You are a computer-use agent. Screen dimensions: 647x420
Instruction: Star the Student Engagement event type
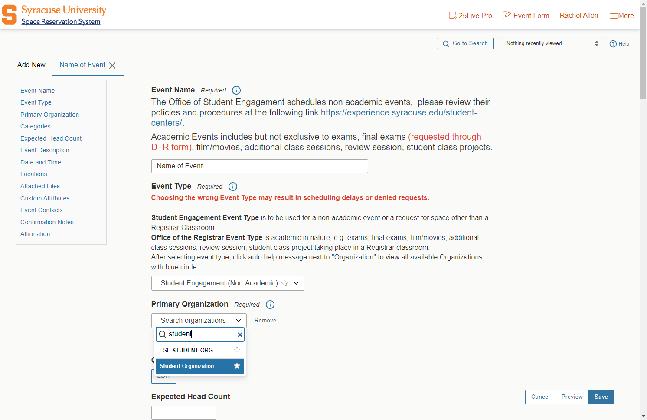tap(285, 283)
